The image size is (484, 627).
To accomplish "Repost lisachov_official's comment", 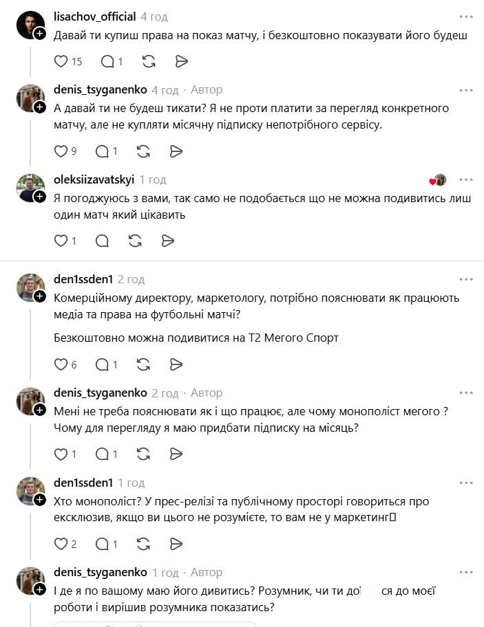I will (x=149, y=61).
